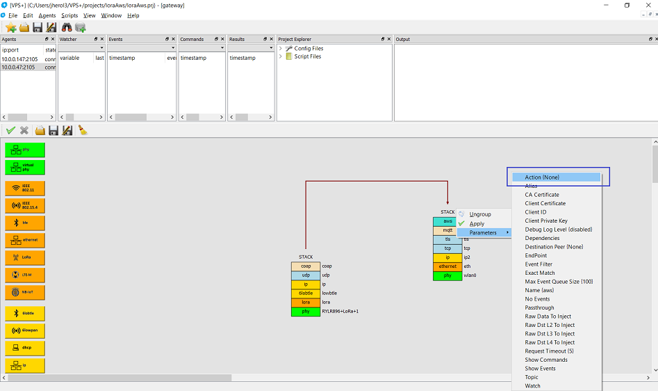Select the ble Bluetooth block in the palette
The image size is (658, 391).
25,223
